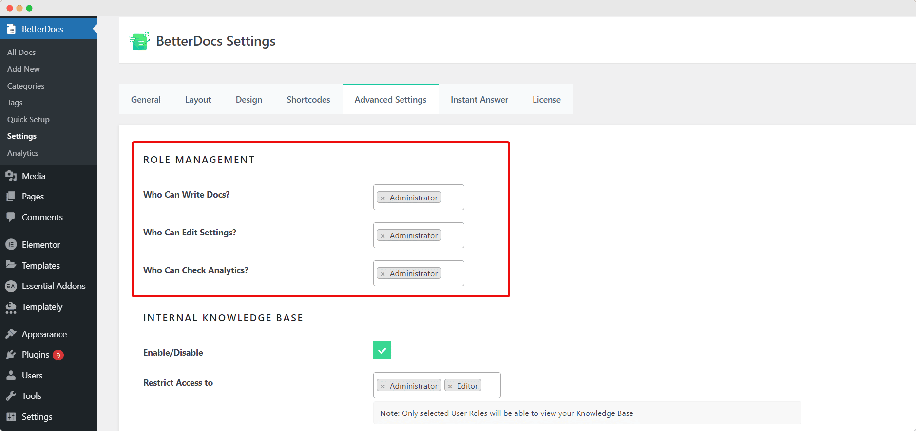The image size is (916, 431).
Task: Click the Essential Addons icon
Action: [11, 286]
